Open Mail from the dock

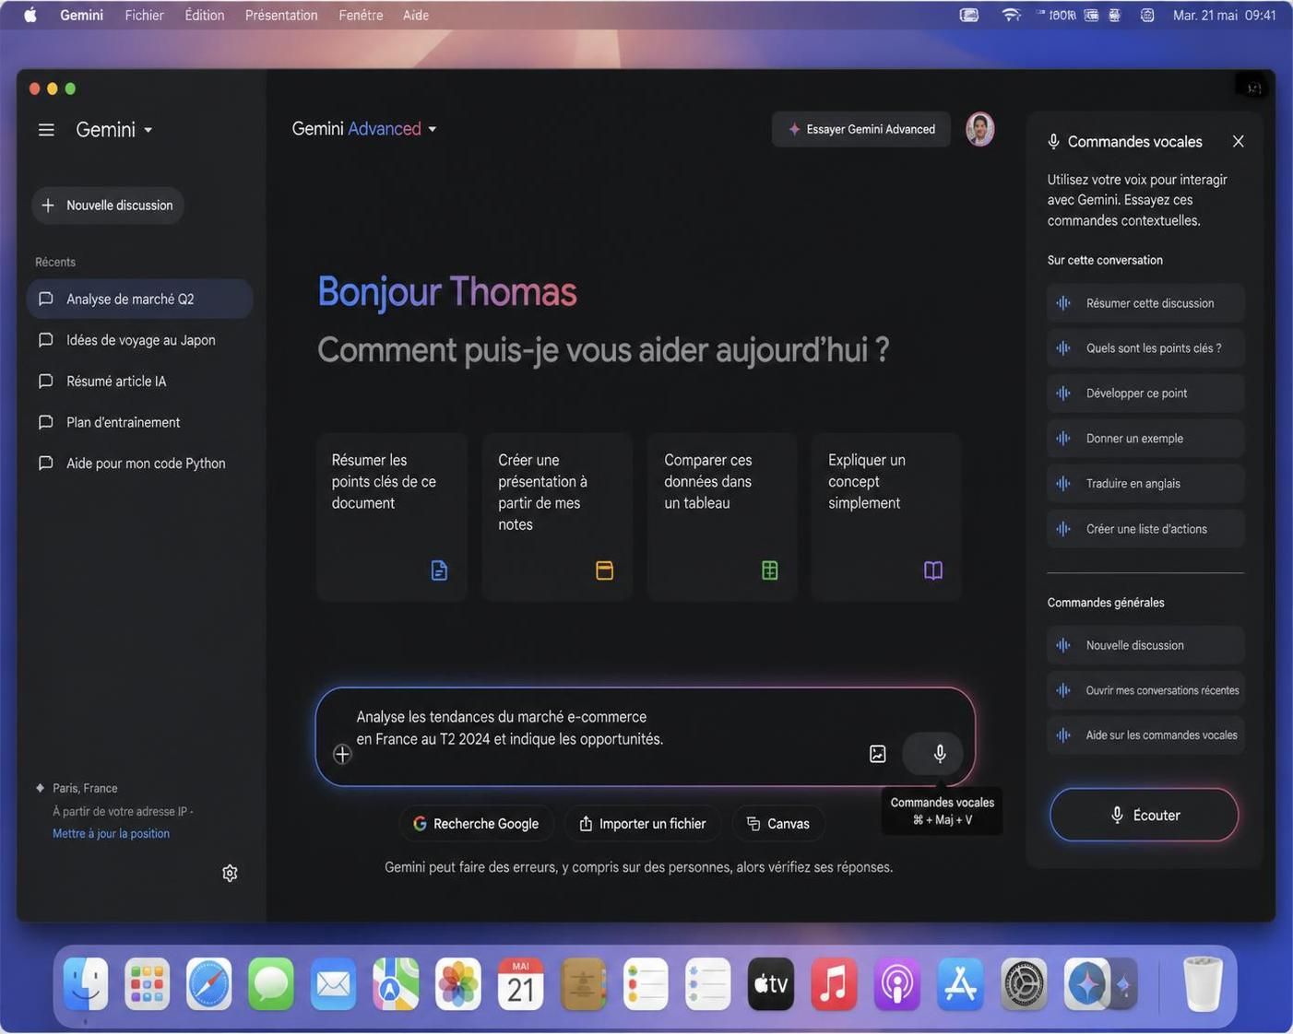[333, 984]
